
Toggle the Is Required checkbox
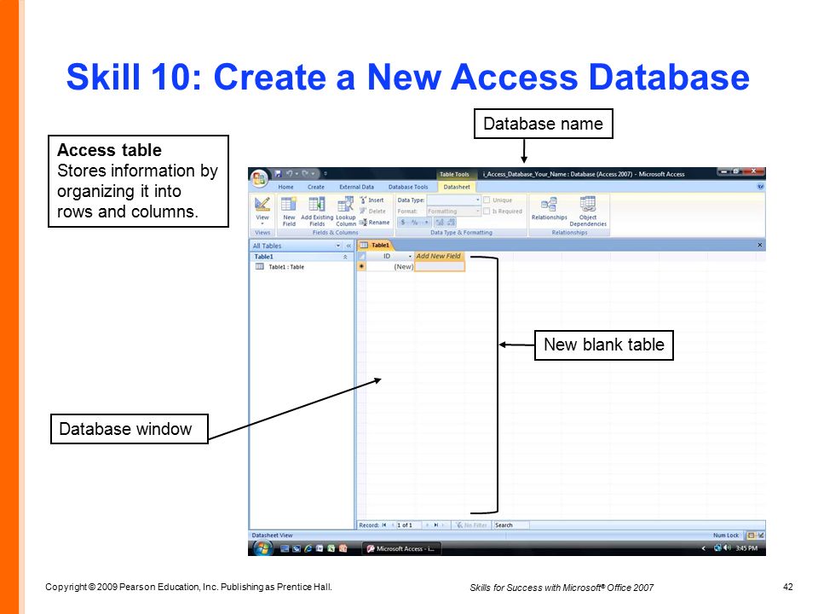pos(487,211)
